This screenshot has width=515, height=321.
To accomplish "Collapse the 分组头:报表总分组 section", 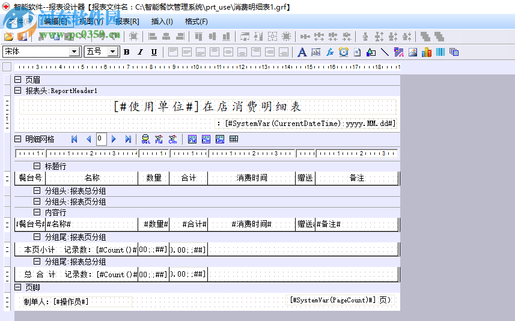I will (37, 191).
